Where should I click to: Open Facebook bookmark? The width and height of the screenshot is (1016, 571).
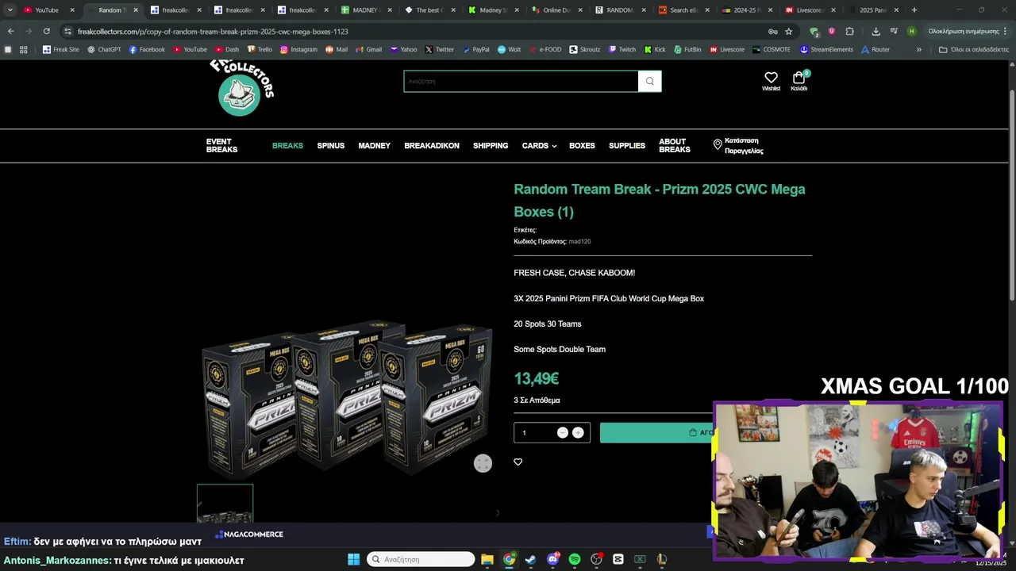tap(146, 49)
